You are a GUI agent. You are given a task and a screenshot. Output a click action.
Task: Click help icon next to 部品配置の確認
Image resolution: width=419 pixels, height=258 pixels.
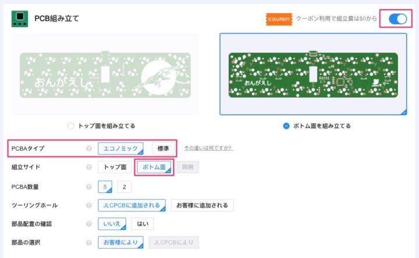point(89,224)
